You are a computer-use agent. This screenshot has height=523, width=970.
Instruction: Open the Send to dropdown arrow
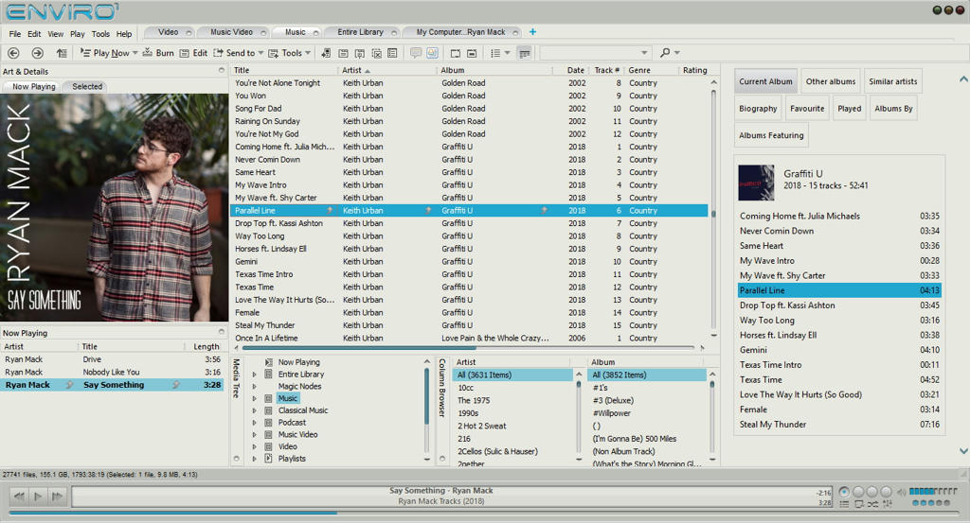tap(260, 53)
